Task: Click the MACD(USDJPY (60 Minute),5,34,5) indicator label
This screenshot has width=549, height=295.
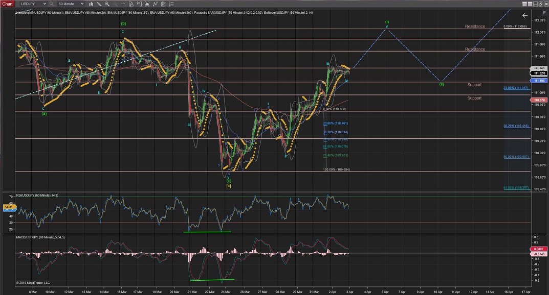Action: coord(40,237)
